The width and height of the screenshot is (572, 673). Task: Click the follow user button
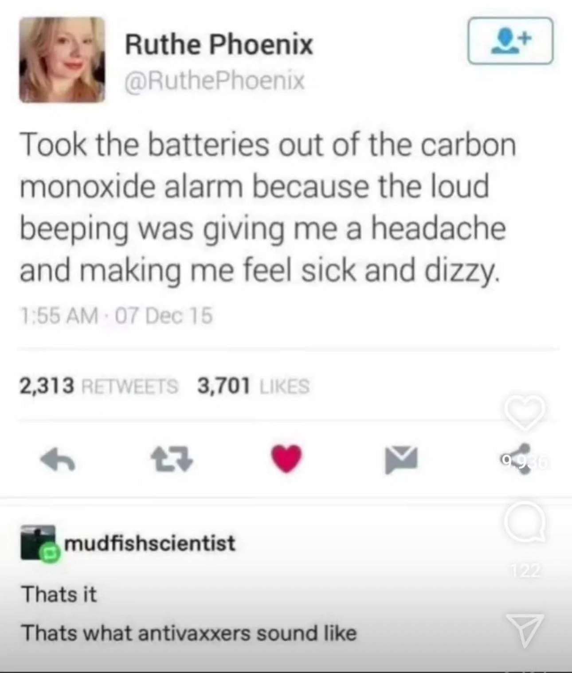click(510, 41)
